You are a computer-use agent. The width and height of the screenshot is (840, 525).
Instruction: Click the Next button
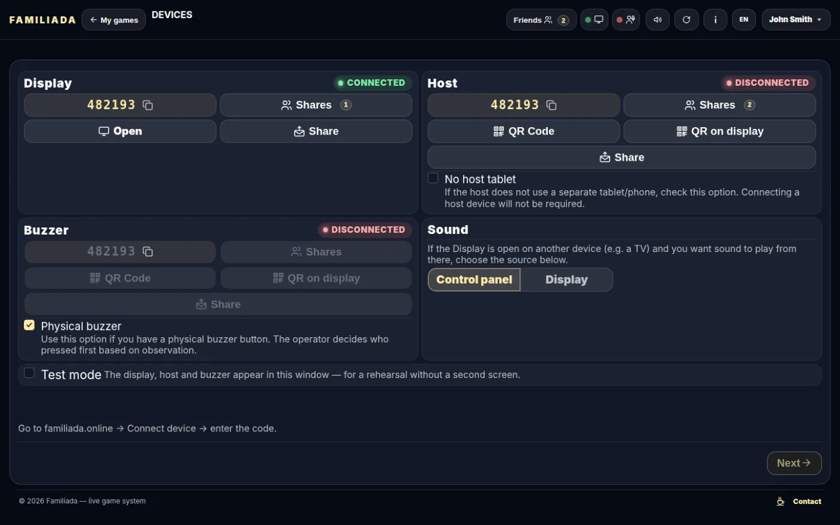(x=794, y=463)
